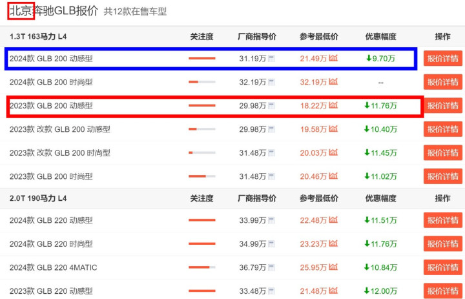
Task: Open 报价详情 for 2024款 GLB 200 动感型
Action: click(443, 58)
